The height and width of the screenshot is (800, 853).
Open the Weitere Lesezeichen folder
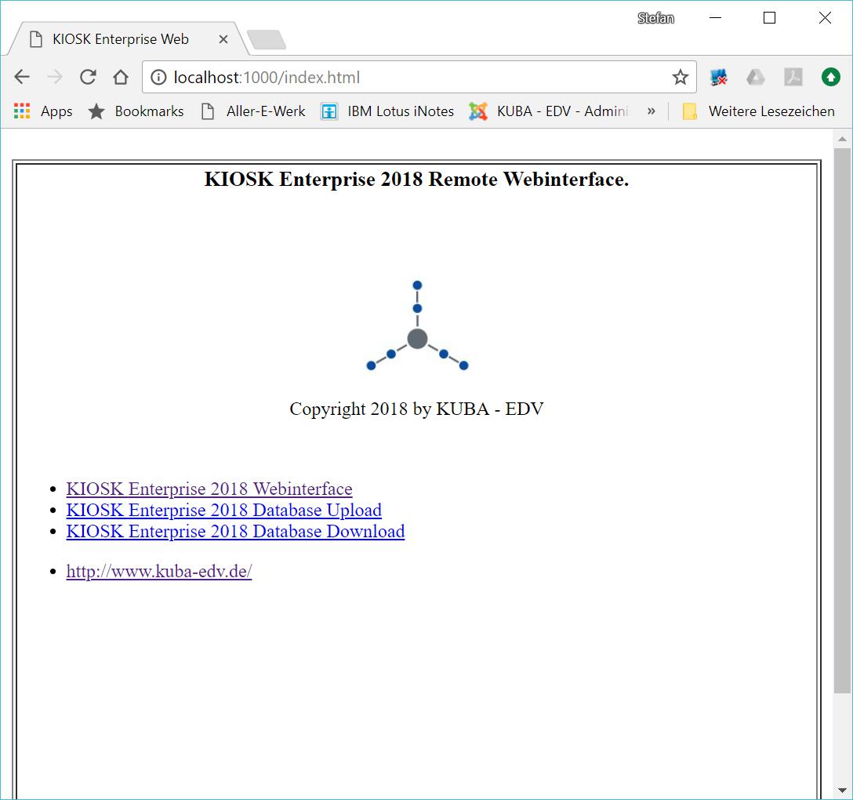point(758,111)
